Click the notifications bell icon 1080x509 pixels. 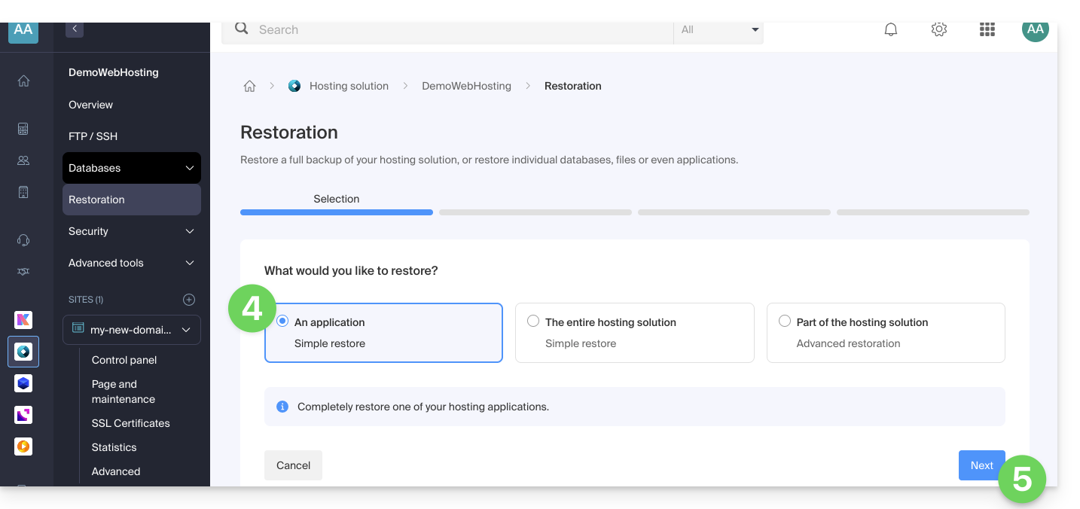click(891, 29)
